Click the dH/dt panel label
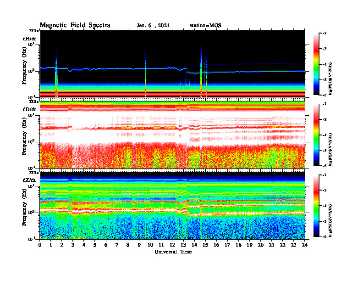Viewport: 363px width, 281px height. [x=29, y=39]
